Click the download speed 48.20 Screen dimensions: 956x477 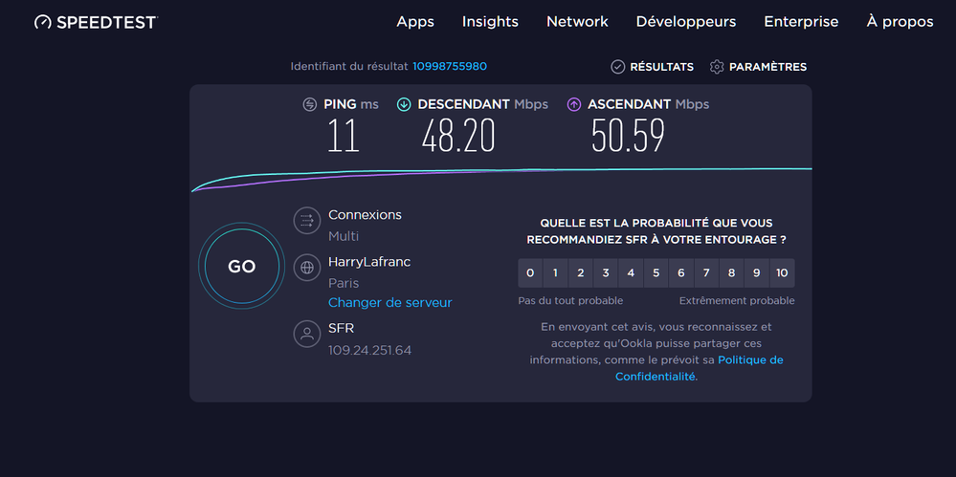coord(458,135)
